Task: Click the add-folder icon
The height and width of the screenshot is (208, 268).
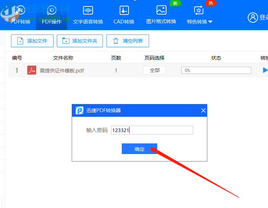Action: coord(66,41)
